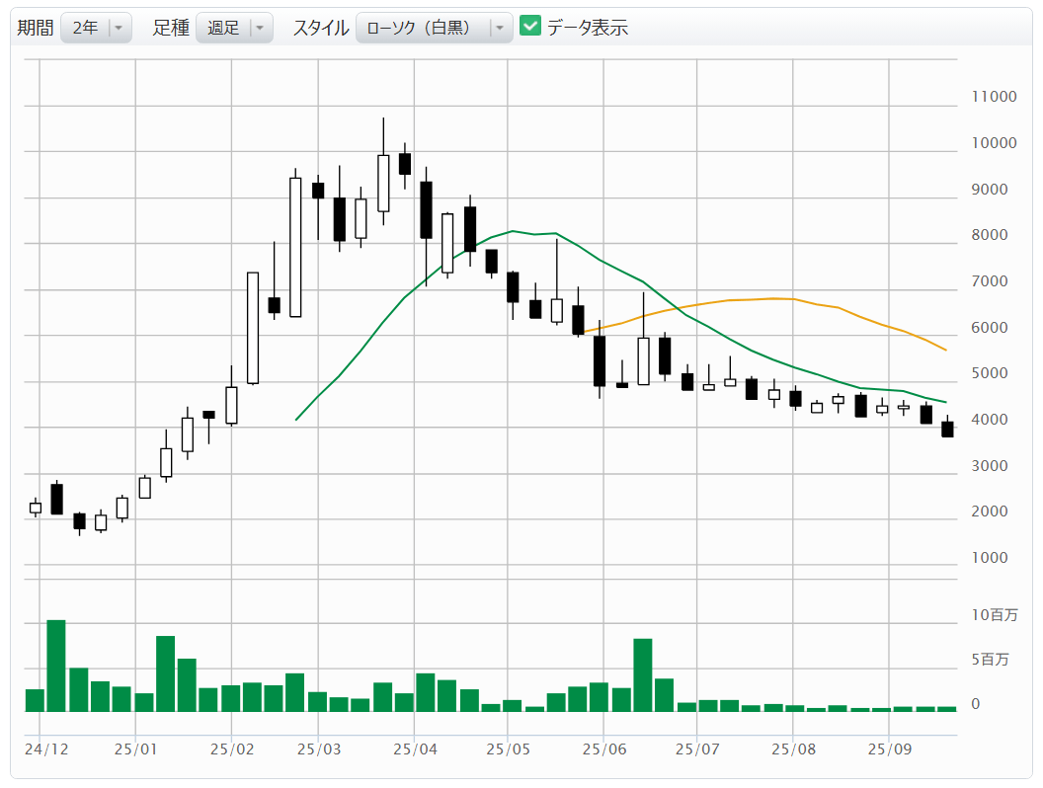The width and height of the screenshot is (1043, 788).
Task: Click the スタイル label text
Action: (x=320, y=28)
